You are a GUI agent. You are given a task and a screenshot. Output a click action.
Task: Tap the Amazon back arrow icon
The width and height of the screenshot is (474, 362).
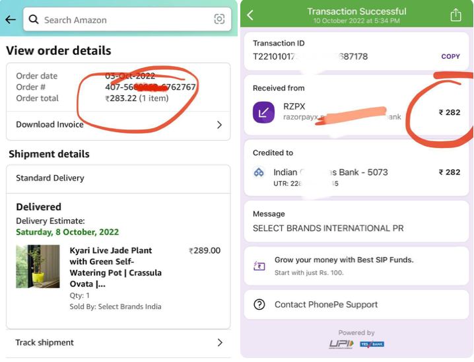(x=11, y=20)
